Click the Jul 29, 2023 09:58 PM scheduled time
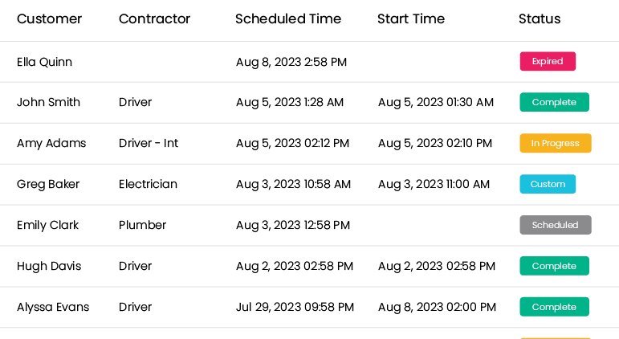Viewport: 619px width, 339px height. coord(295,307)
